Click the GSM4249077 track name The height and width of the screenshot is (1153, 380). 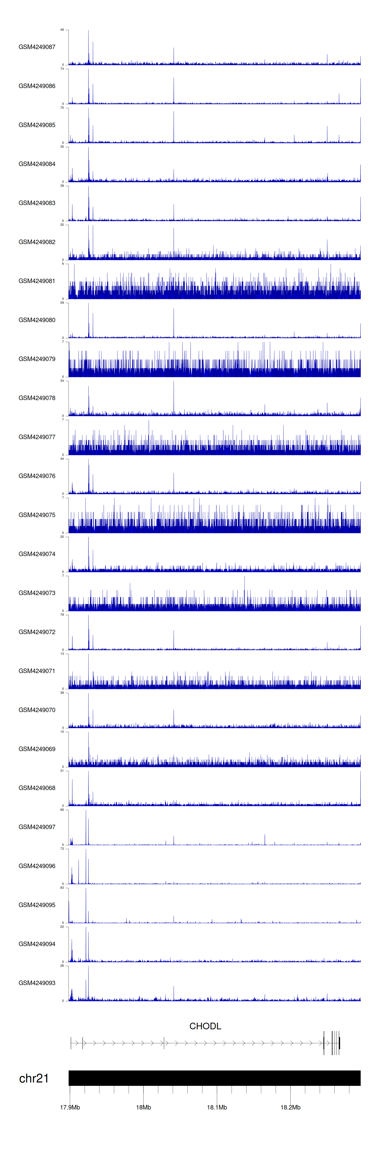coord(37,437)
